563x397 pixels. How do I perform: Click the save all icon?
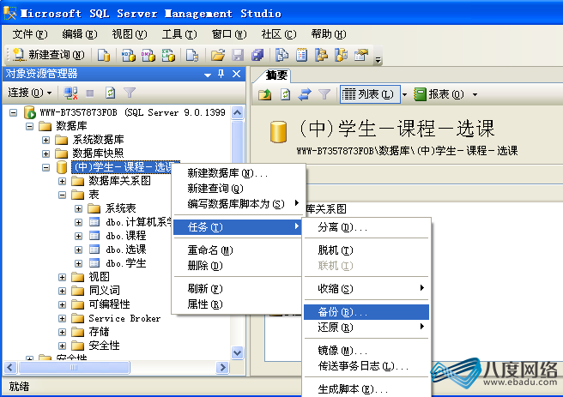pyautogui.click(x=257, y=55)
